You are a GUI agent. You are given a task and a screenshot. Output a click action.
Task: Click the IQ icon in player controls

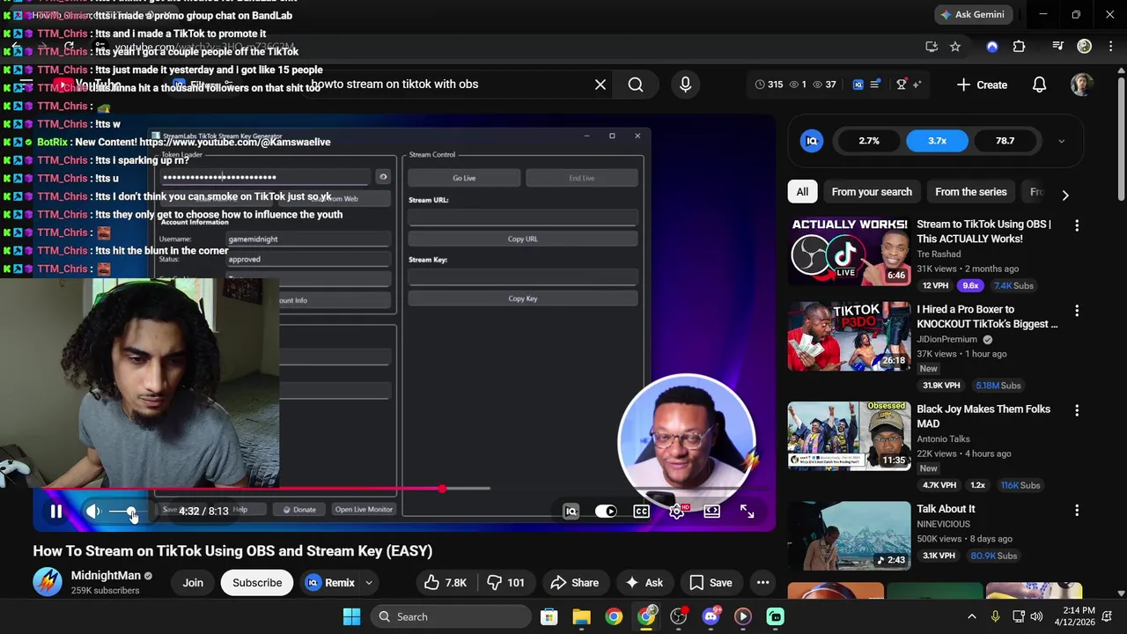coord(571,511)
